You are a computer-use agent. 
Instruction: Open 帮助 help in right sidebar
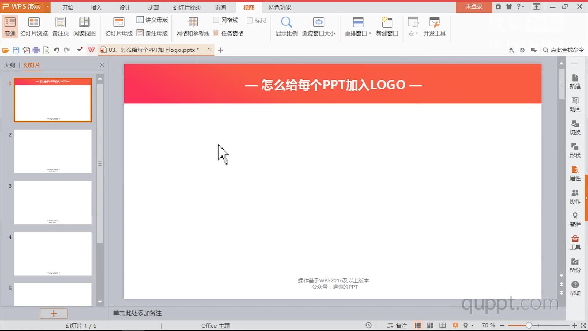[x=575, y=288]
